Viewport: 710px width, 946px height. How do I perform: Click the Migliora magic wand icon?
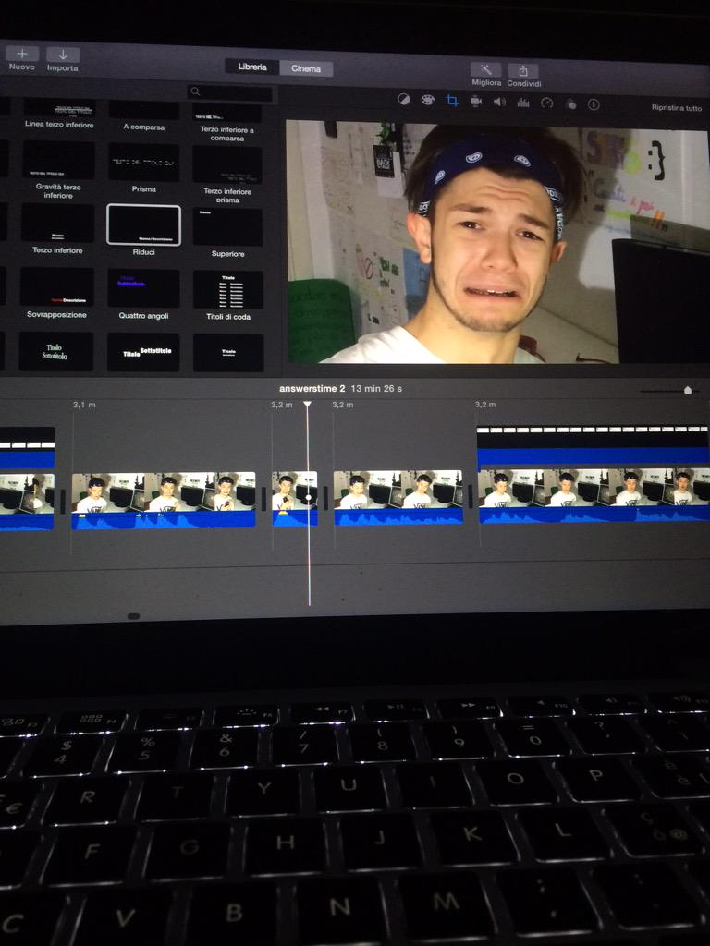[486, 70]
